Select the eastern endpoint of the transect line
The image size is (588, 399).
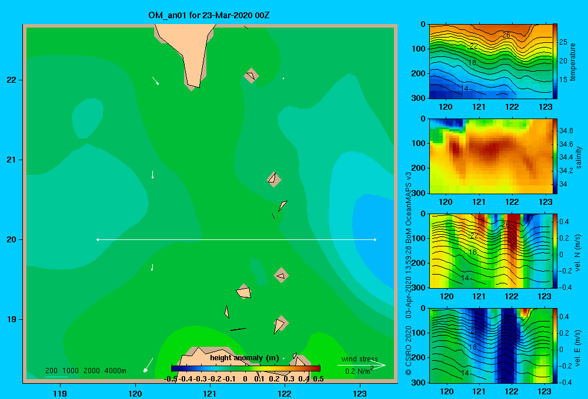tap(375, 239)
